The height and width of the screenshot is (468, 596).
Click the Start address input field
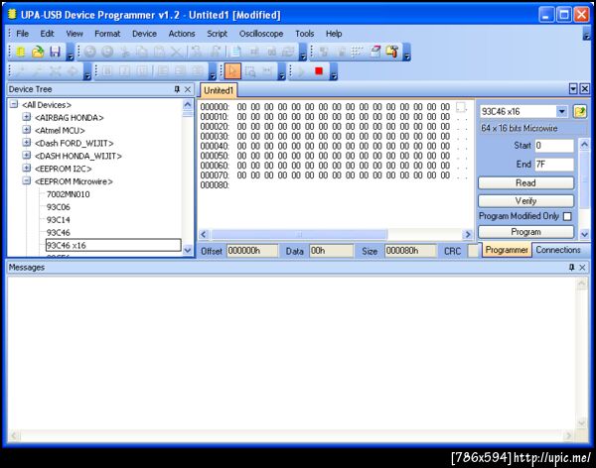(x=554, y=146)
